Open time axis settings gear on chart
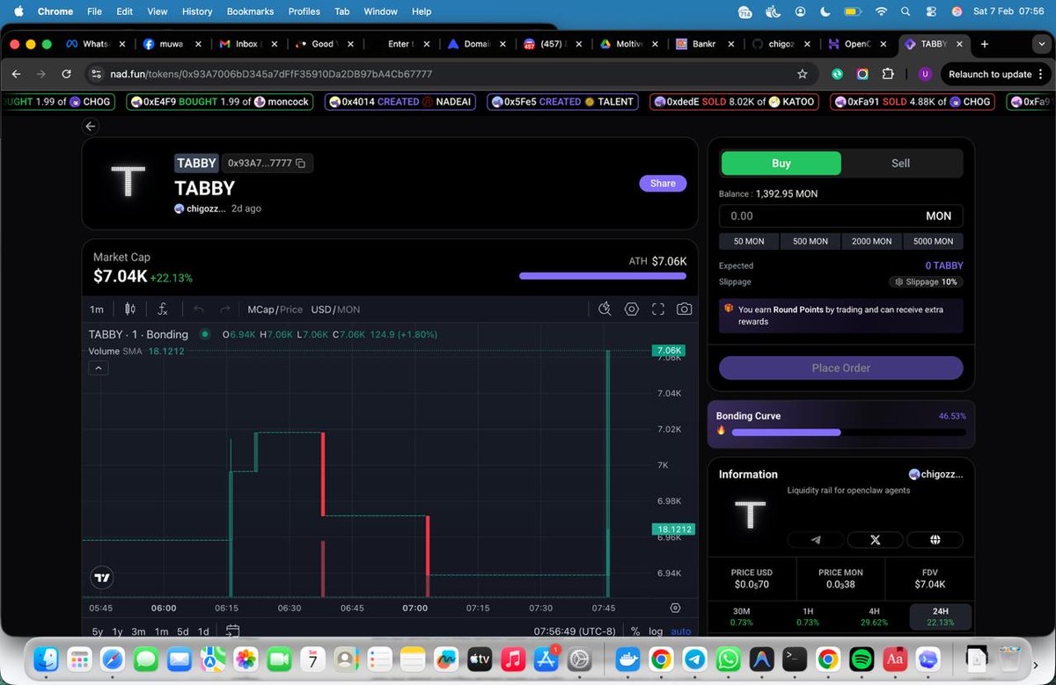The width and height of the screenshot is (1056, 685). (x=675, y=608)
